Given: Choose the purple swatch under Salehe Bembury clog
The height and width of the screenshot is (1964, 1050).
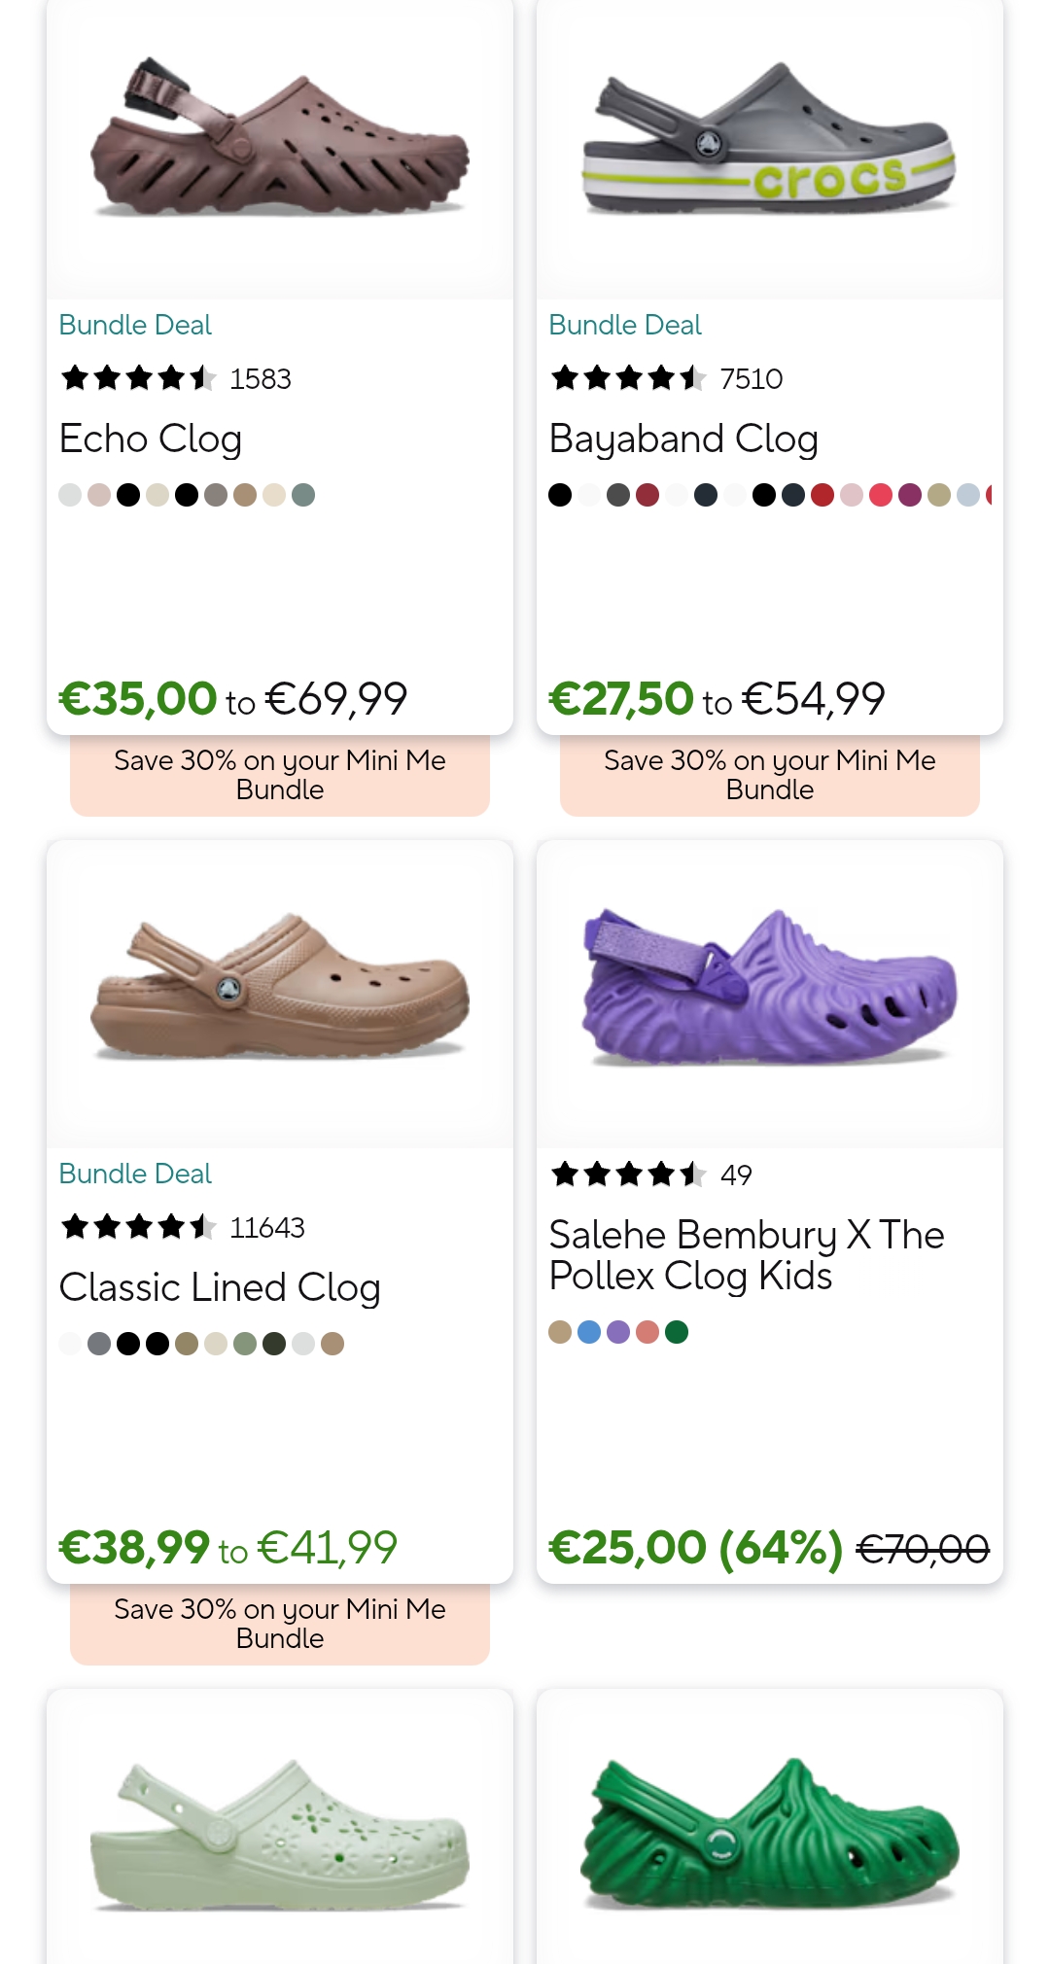Looking at the screenshot, I should pyautogui.click(x=617, y=1332).
